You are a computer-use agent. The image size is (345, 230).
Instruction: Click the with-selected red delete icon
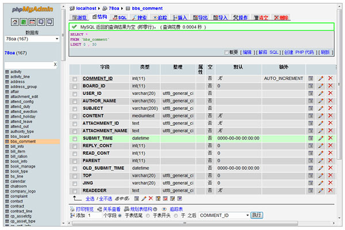151,198
